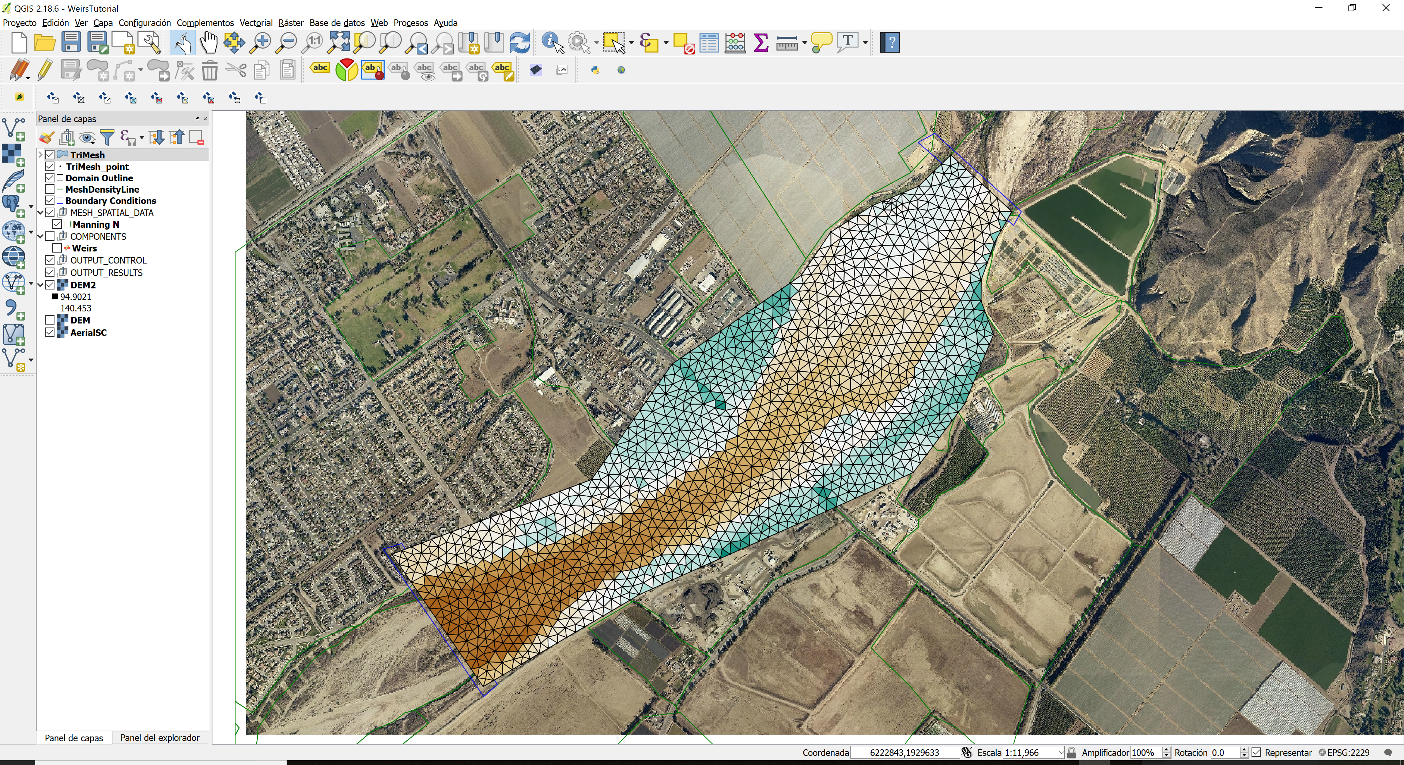The width and height of the screenshot is (1404, 765).
Task: Enable the MeshDensityLine layer checkbox
Action: pyautogui.click(x=50, y=190)
